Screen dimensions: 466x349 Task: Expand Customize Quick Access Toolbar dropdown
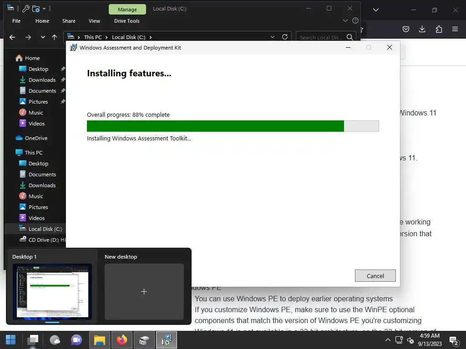[44, 9]
